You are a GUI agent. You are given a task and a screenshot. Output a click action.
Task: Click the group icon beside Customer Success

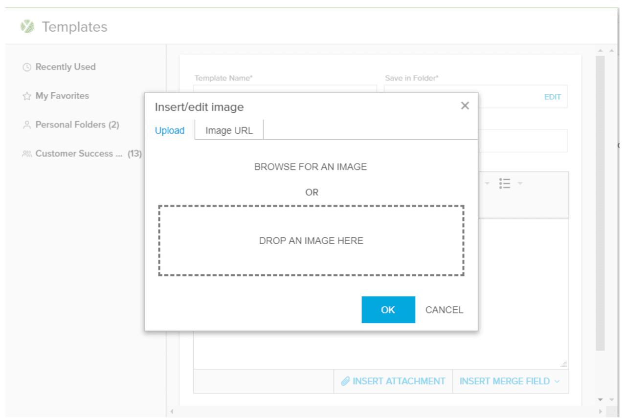pyautogui.click(x=27, y=154)
